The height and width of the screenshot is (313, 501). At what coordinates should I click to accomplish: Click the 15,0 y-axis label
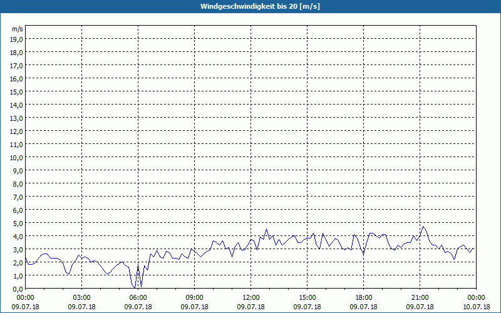[17, 92]
